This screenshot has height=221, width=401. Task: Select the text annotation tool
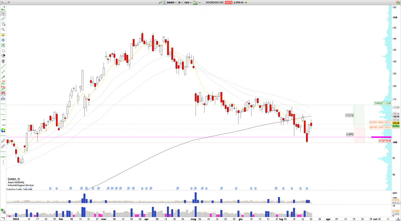[3, 45]
